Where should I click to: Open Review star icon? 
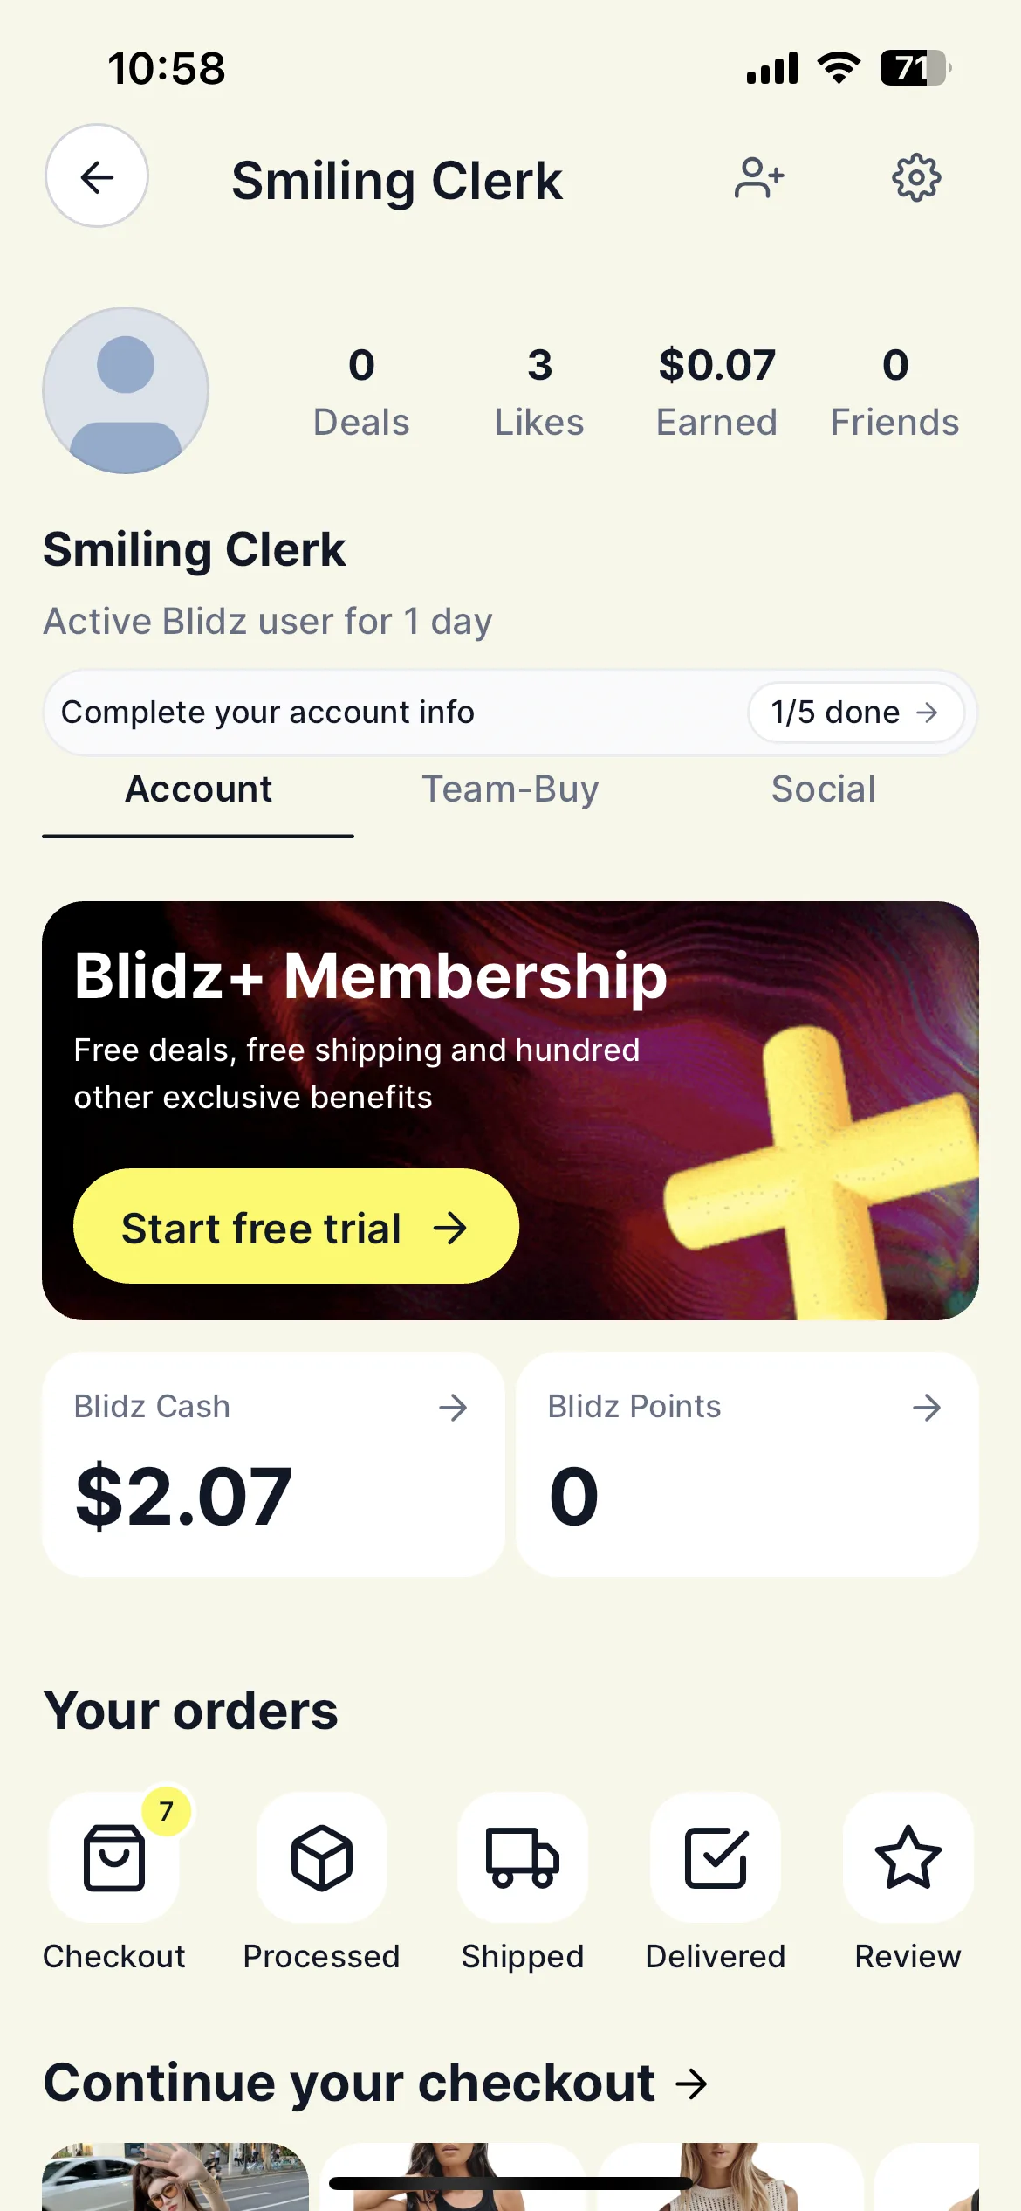(908, 1857)
